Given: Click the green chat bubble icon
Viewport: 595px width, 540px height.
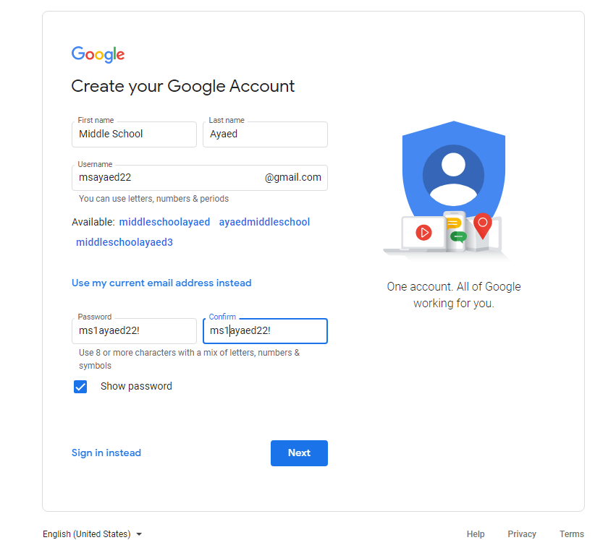Looking at the screenshot, I should pos(458,237).
